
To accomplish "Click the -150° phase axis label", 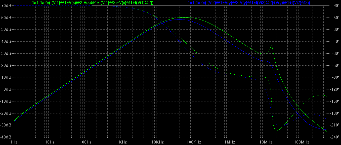I will tap(335, 101).
